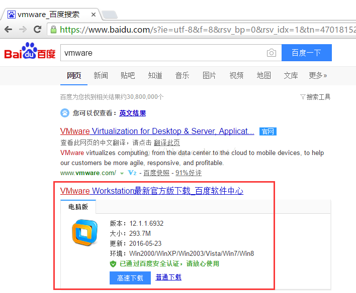
Task: Switch to the 贴吧 tab
Action: (x=128, y=75)
